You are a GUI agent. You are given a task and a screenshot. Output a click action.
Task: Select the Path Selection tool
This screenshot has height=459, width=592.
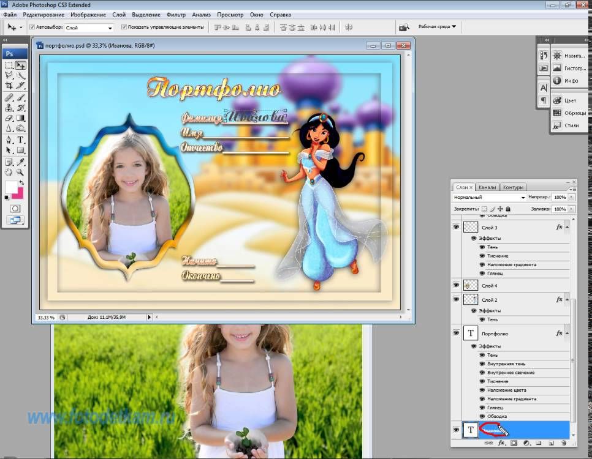tap(9, 150)
